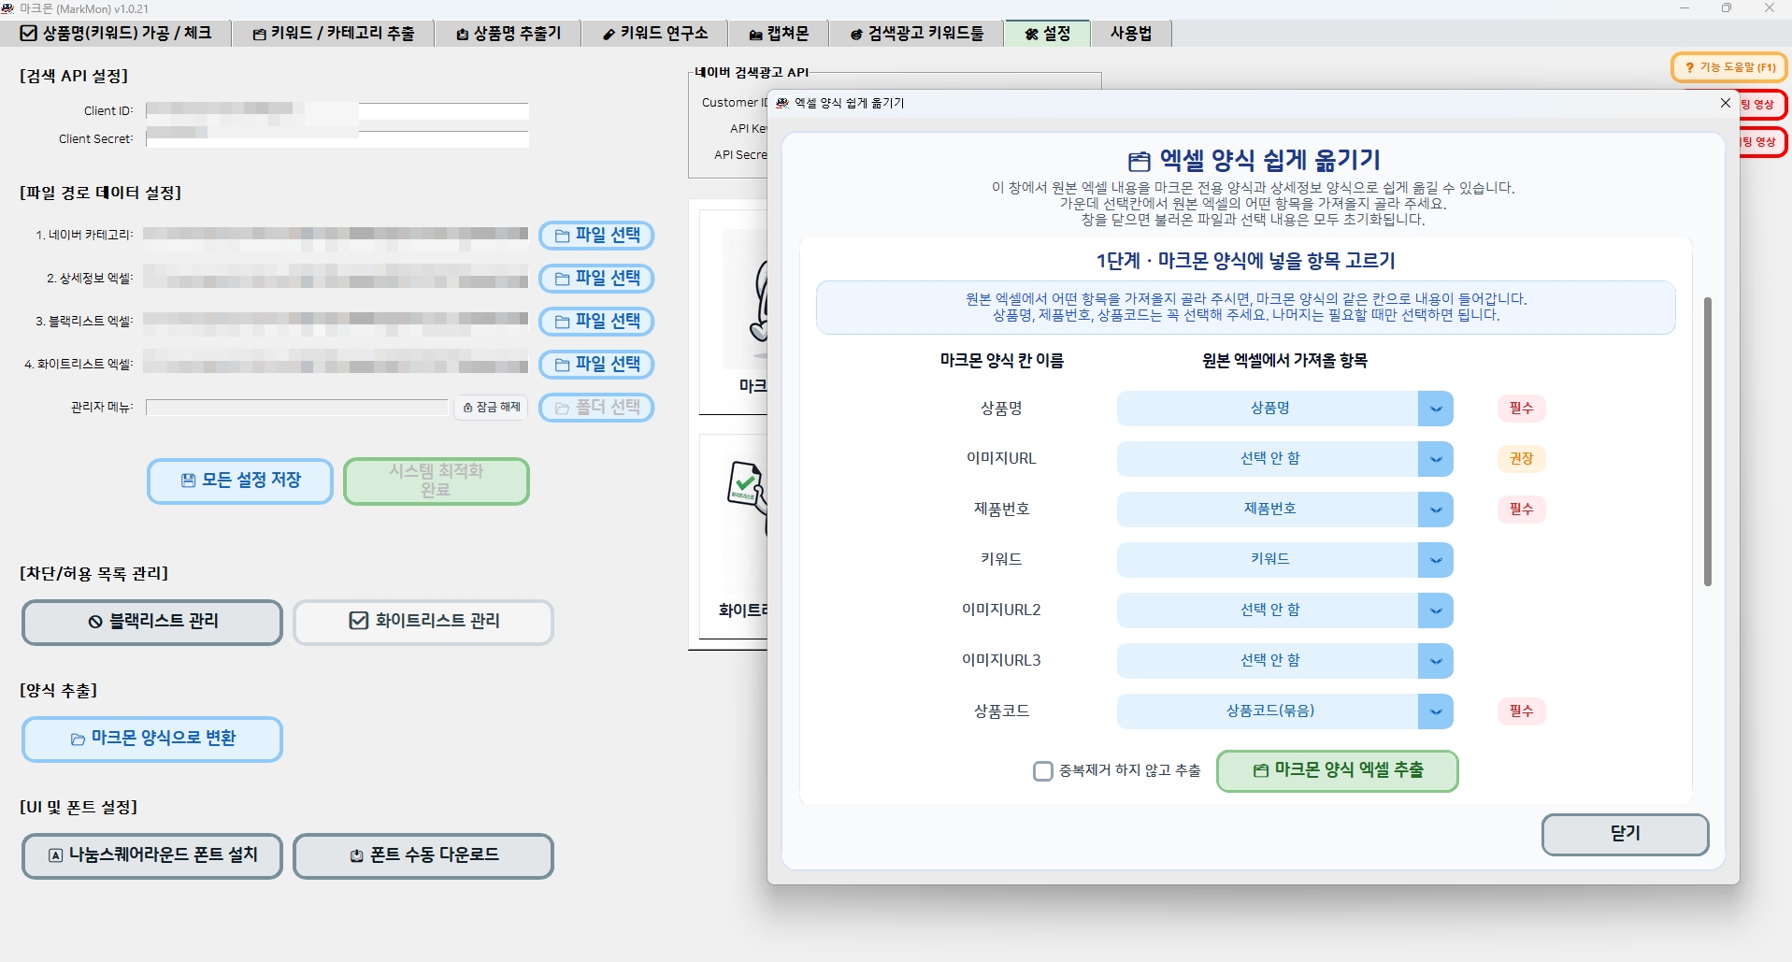Click 폰트 수동 다운로드 button
Viewport: 1792px width, 962px height.
423,855
